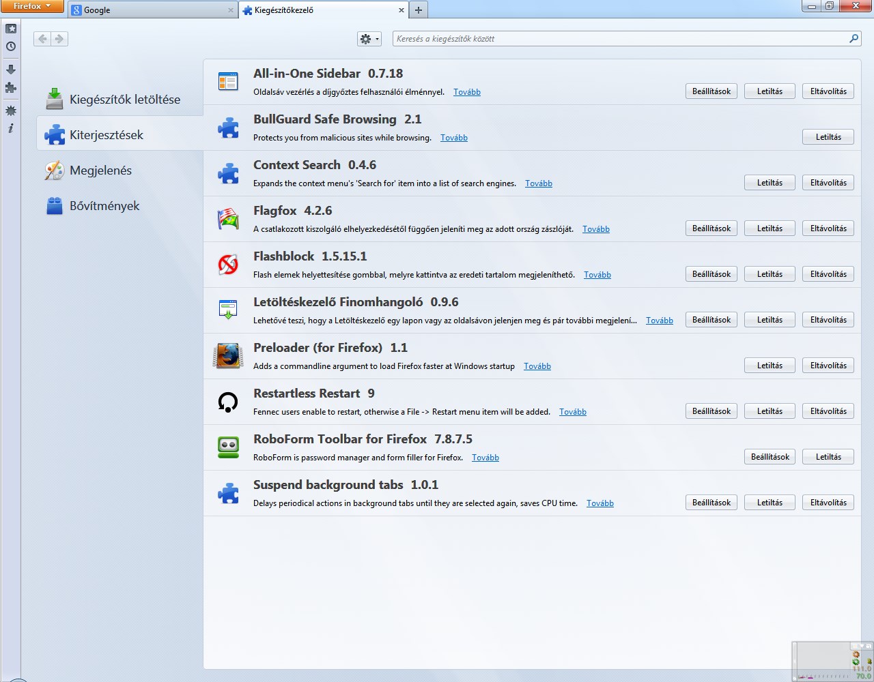Click Letiltás for Preloader (for Firefox)
This screenshot has height=682, width=874.
pyautogui.click(x=770, y=366)
